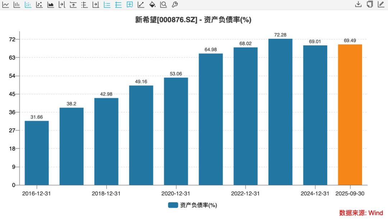Click the x-axis label 2025-09-30
Screen dimensions: 388x220
click(350, 193)
